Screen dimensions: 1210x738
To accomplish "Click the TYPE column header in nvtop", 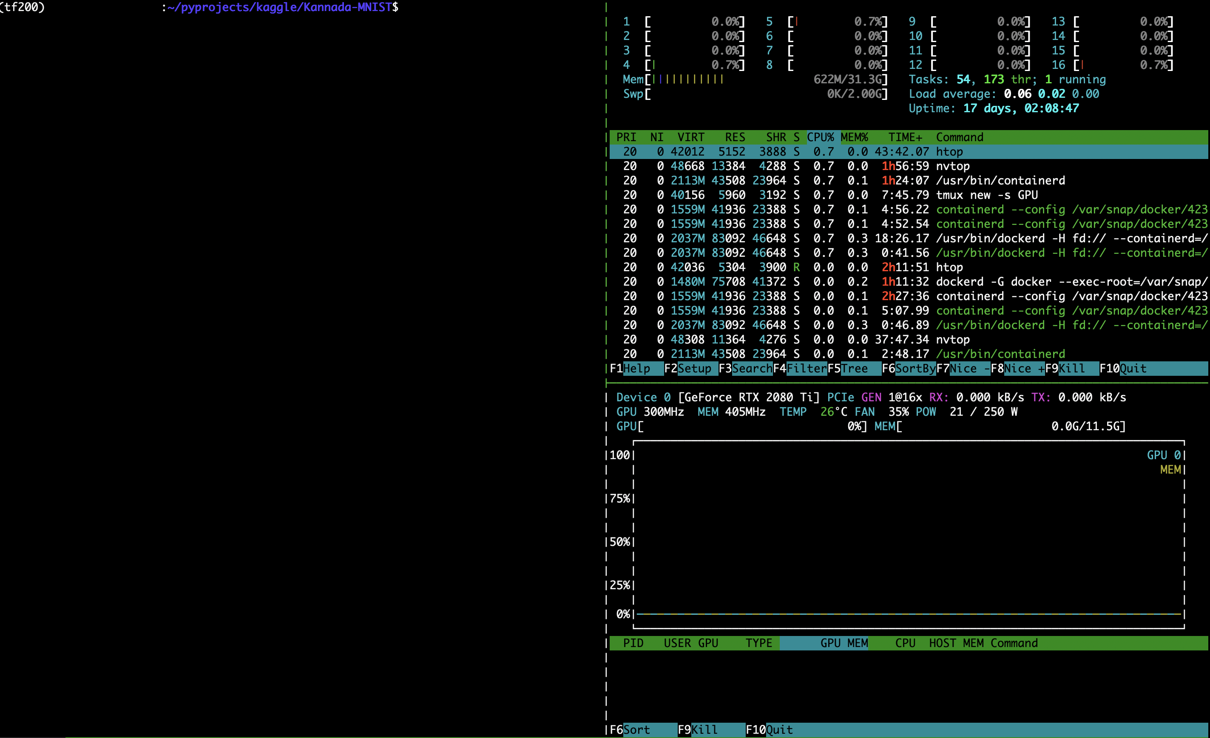I will pos(759,643).
